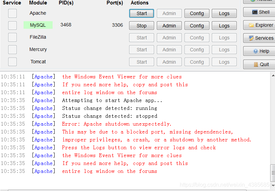Image resolution: width=275 pixels, height=191 pixels.
Task: Click the 'Status change detected: stopped' log line
Action: [110, 116]
